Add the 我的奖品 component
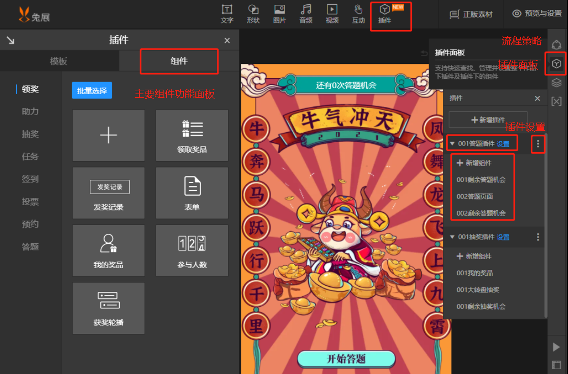568x374 pixels. (108, 250)
